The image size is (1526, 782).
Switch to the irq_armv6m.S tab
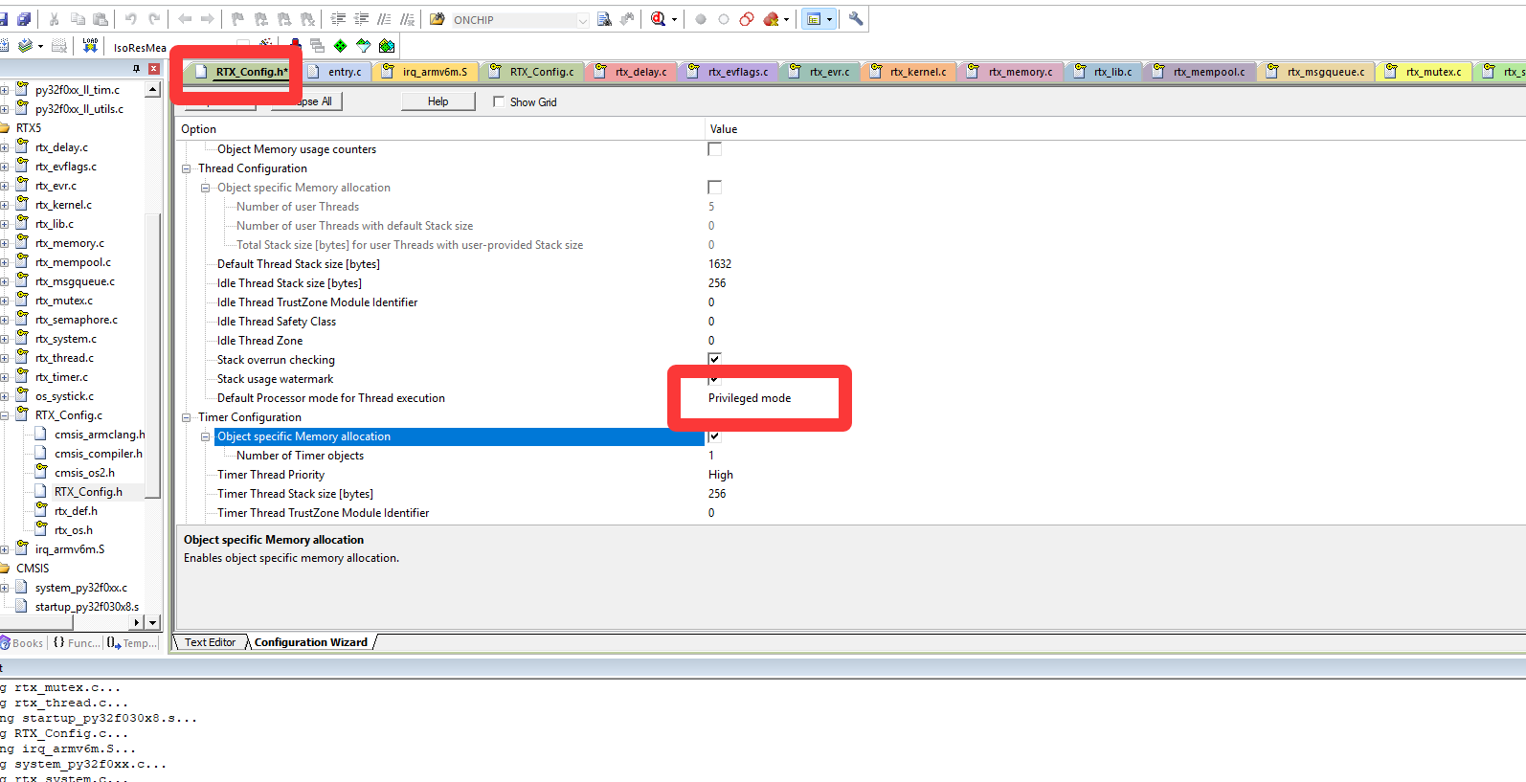click(426, 72)
